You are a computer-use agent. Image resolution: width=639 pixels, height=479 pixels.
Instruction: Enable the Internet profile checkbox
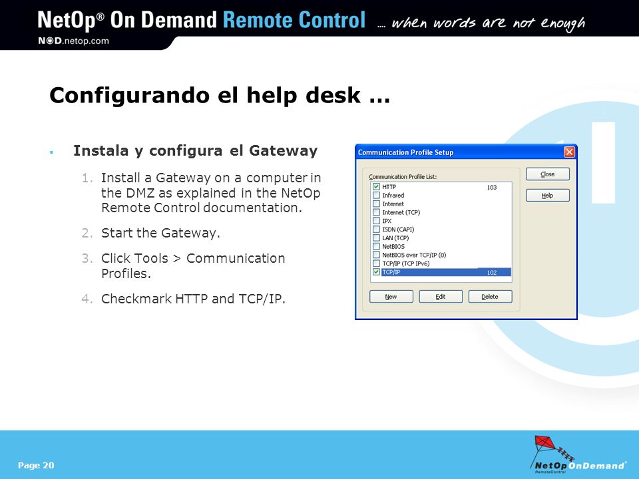coord(376,204)
